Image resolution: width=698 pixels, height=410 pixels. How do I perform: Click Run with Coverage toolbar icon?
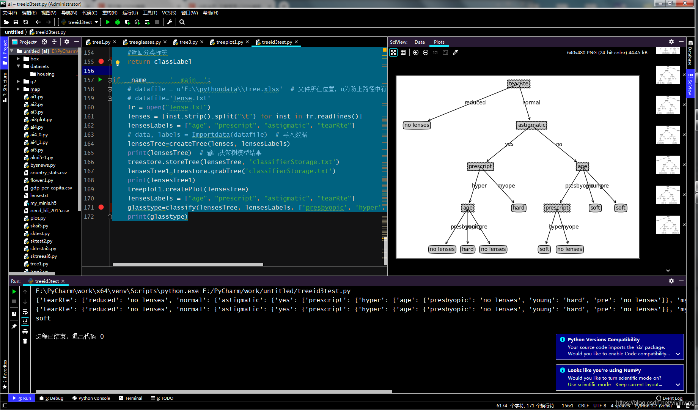click(x=127, y=22)
